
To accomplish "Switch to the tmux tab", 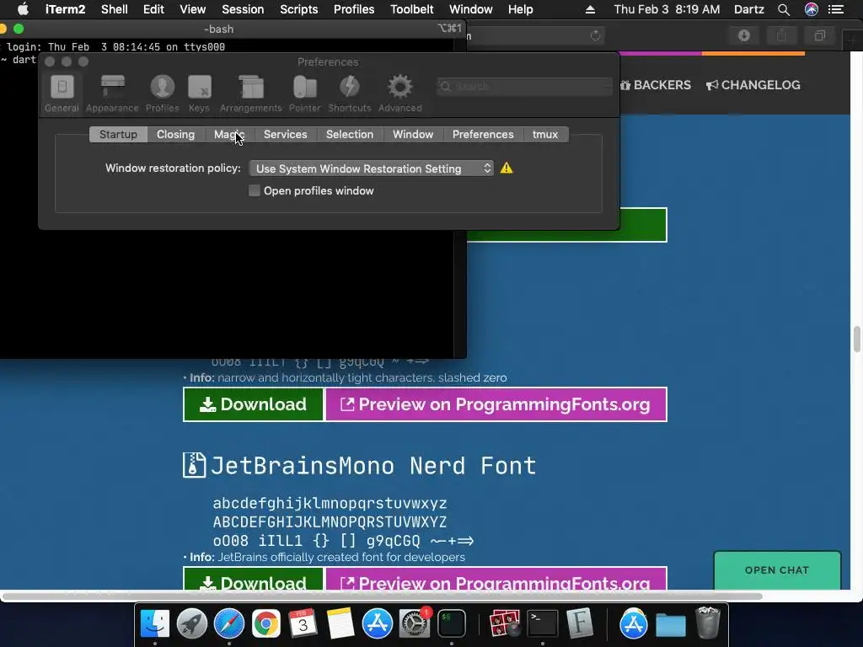I will (x=545, y=134).
